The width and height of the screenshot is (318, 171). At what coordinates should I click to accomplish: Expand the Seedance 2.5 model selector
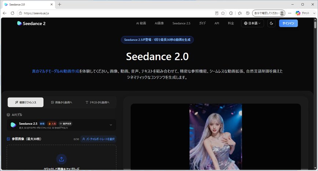point(62,125)
